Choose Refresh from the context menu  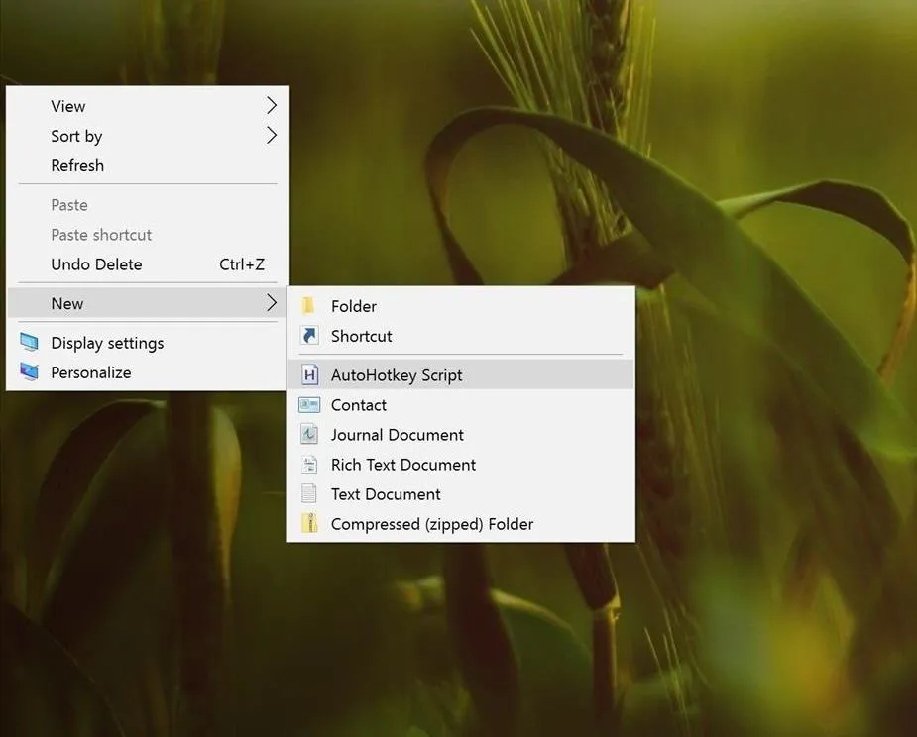148,165
